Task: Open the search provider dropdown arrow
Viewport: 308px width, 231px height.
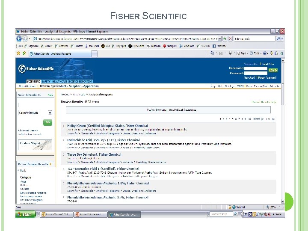Action: tap(282, 38)
